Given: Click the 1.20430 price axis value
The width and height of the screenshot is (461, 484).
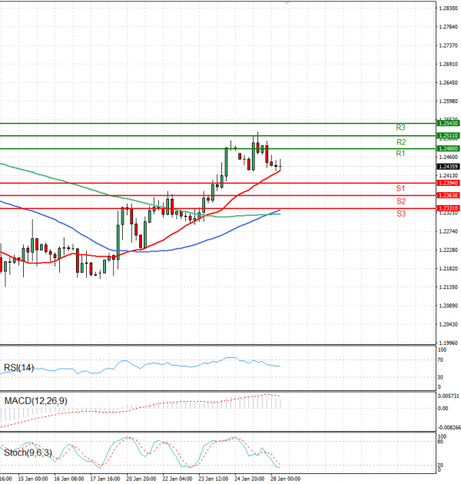Looking at the screenshot, I should pos(448,324).
